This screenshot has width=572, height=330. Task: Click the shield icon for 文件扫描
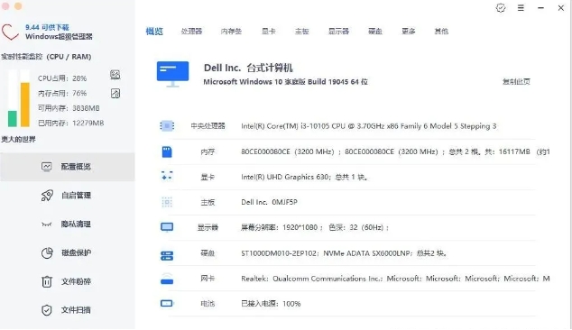point(47,310)
